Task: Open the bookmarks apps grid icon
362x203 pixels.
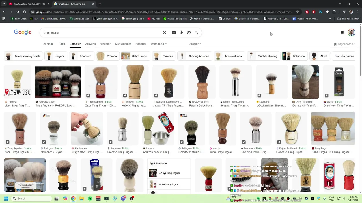Action: click(4, 19)
